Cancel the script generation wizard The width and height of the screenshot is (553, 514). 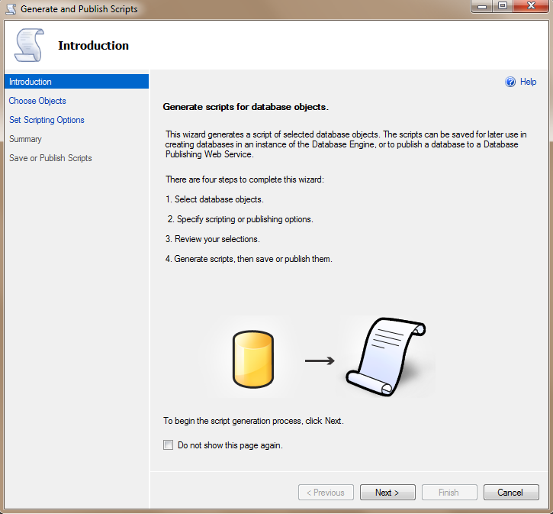point(511,493)
